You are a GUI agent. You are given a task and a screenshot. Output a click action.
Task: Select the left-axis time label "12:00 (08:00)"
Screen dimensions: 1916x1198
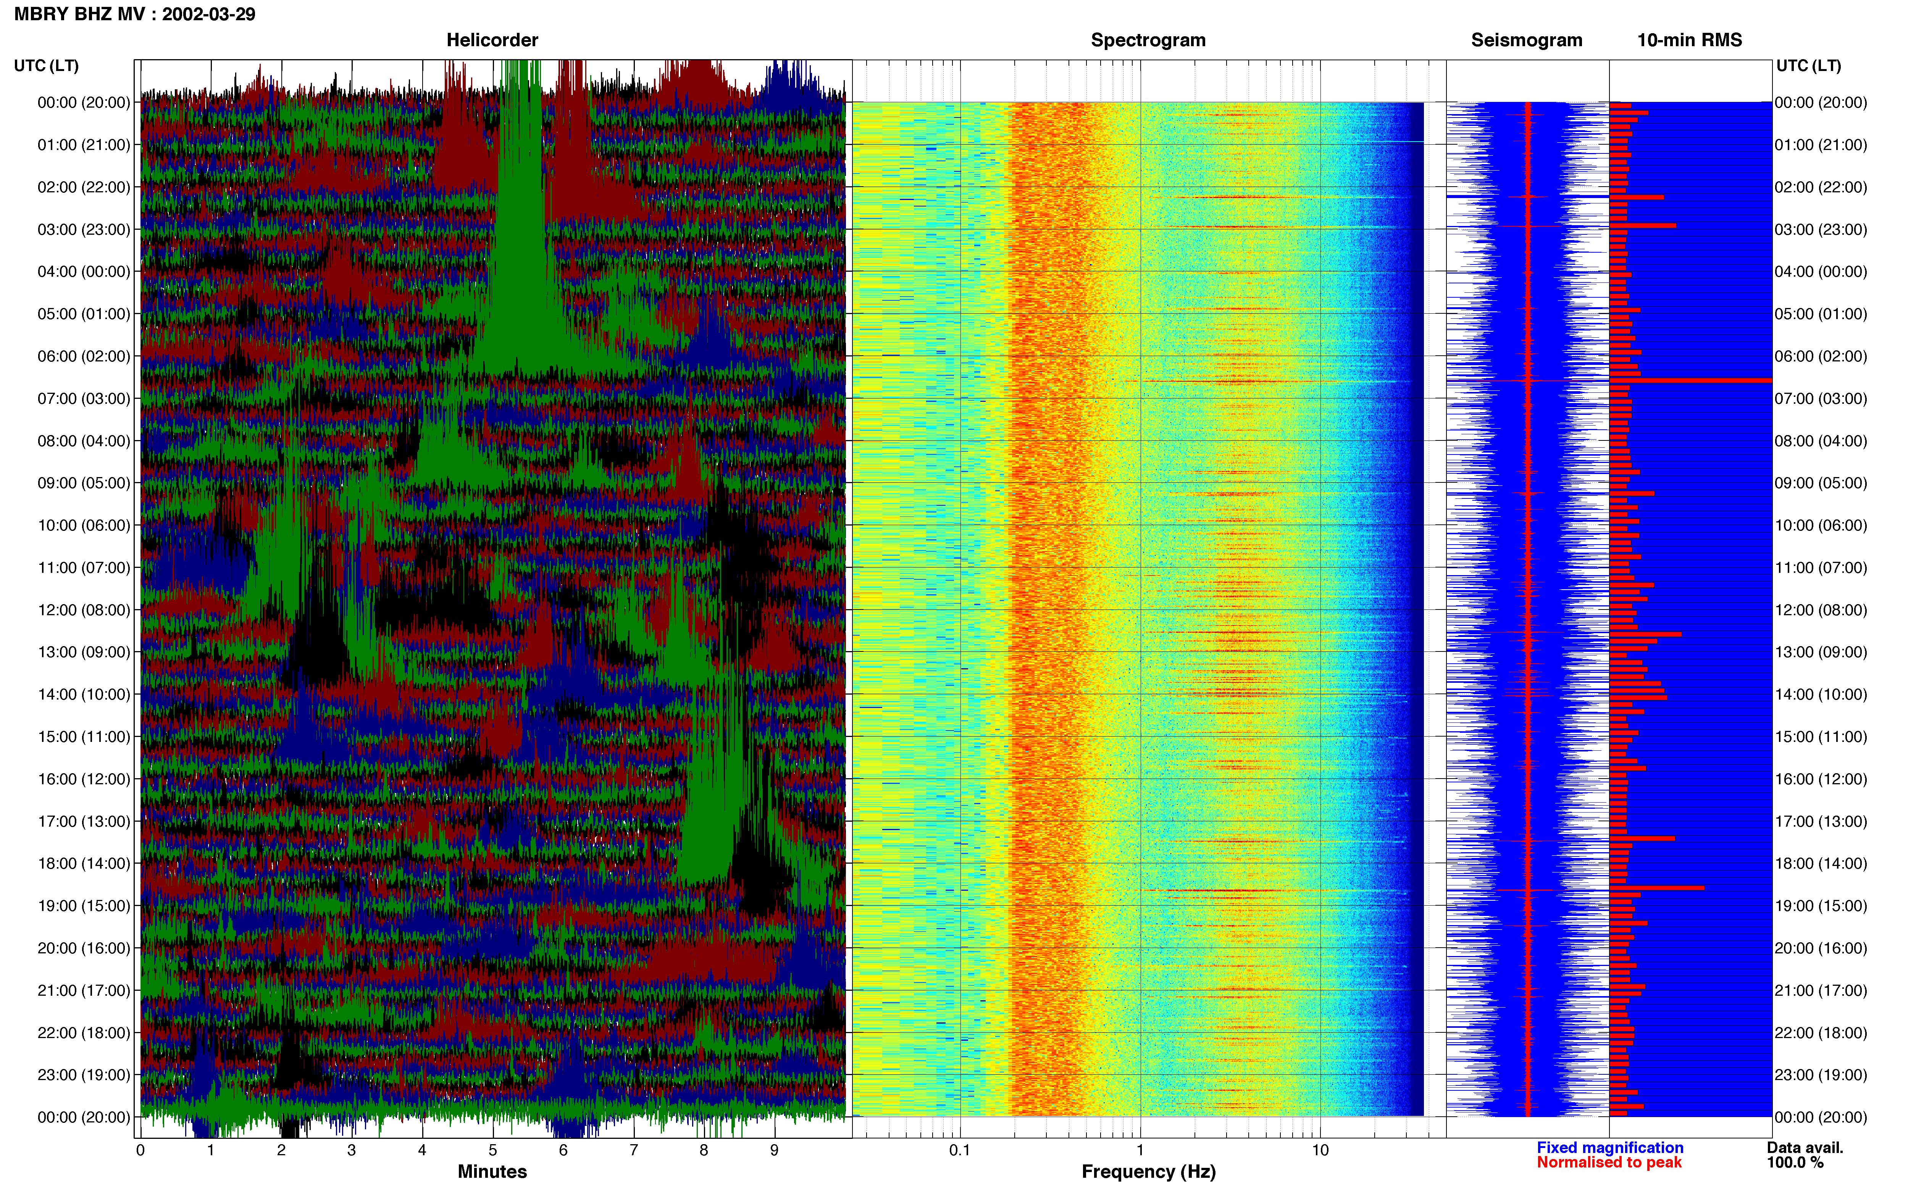(84, 610)
